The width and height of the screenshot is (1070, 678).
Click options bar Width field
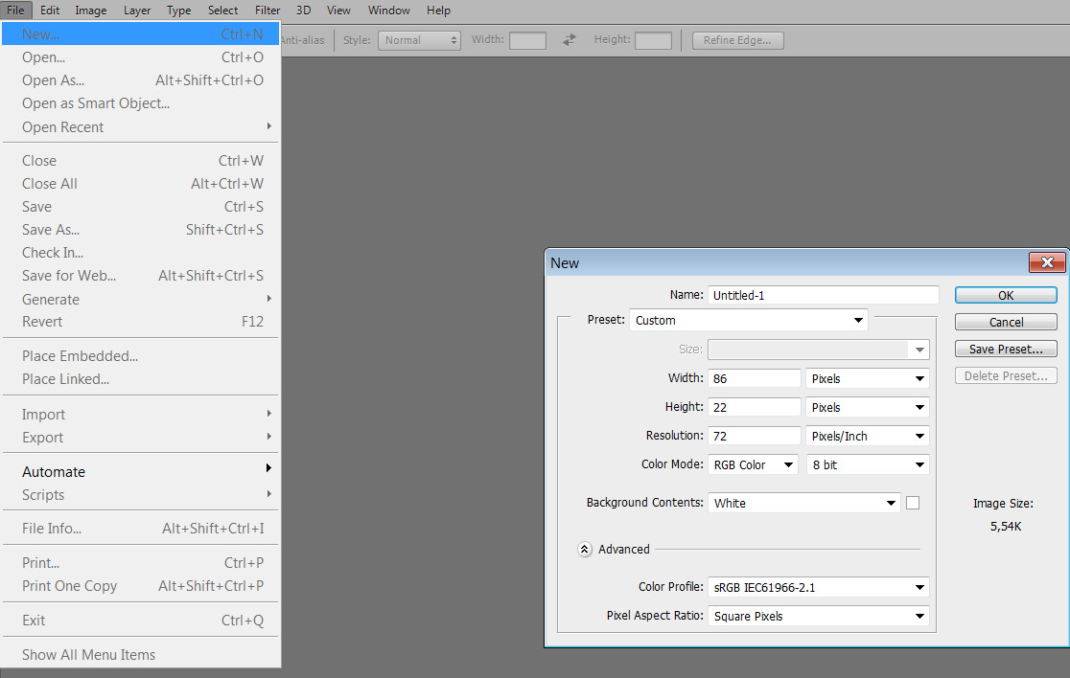[x=527, y=40]
